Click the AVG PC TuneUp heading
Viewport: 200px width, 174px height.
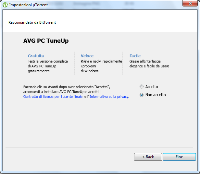coord(46,41)
